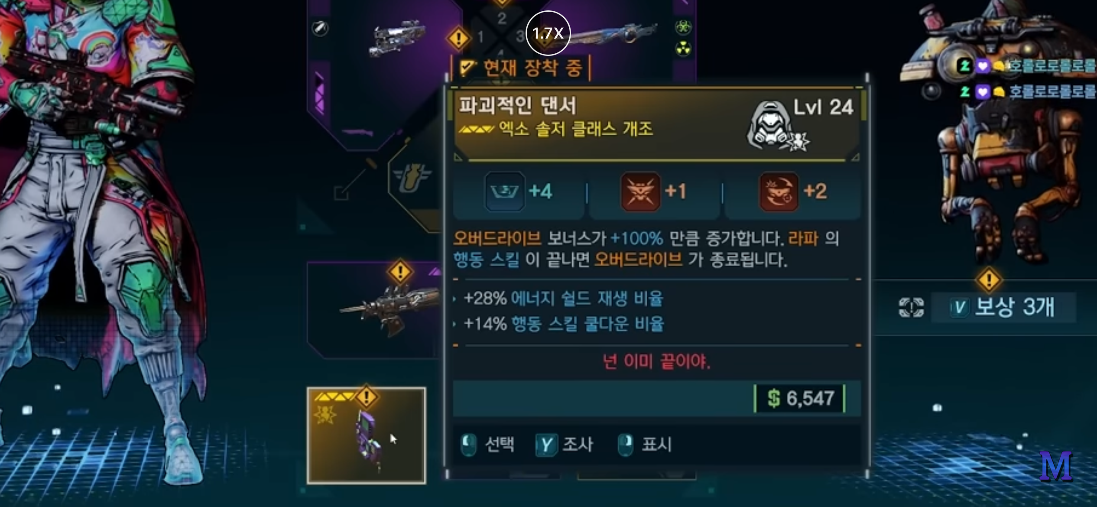
Task: Click the radiation element icon
Action: tap(683, 49)
